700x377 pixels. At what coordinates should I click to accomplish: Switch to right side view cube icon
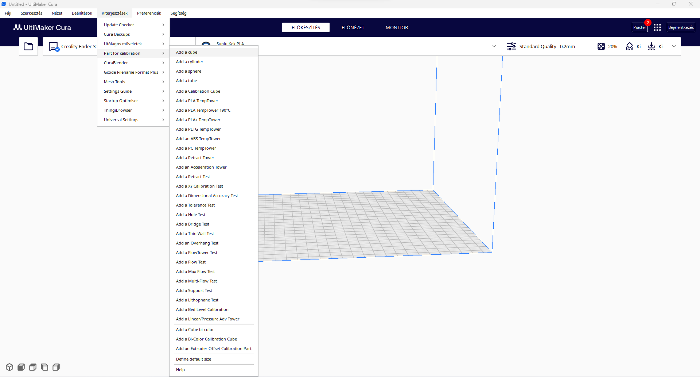pyautogui.click(x=56, y=367)
